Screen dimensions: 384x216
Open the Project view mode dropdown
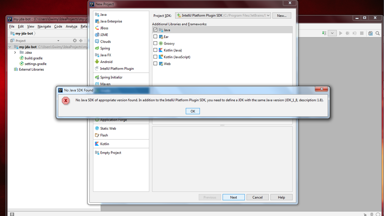(x=58, y=40)
